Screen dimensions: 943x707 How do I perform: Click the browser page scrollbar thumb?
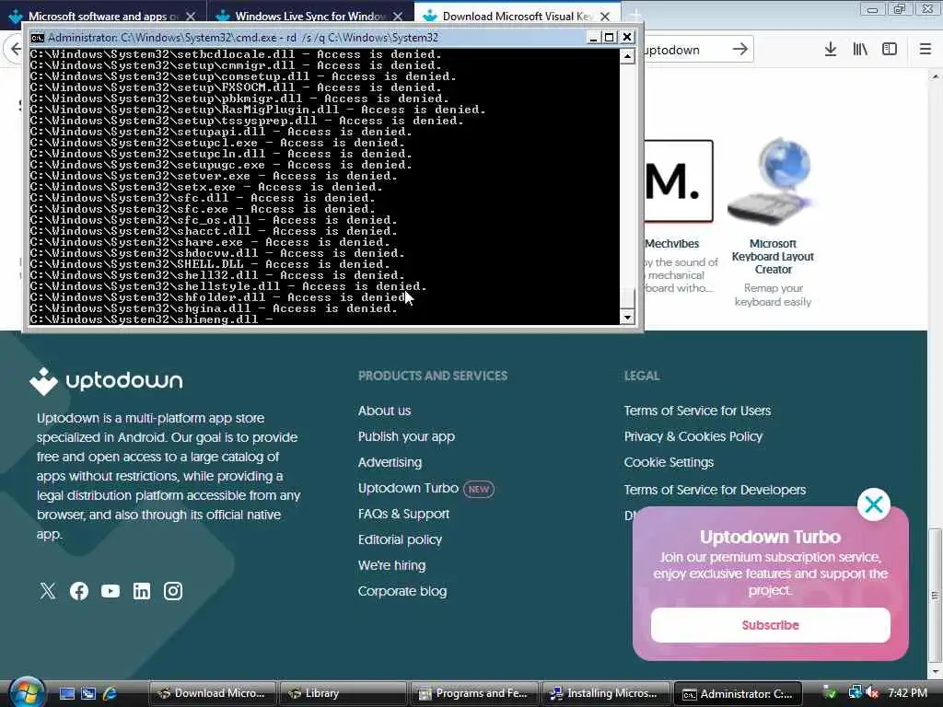click(935, 596)
